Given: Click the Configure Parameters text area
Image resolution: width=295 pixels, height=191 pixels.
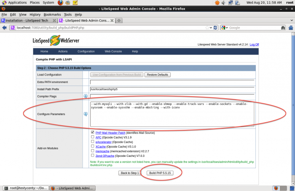Looking at the screenshot, I should pos(172,114).
